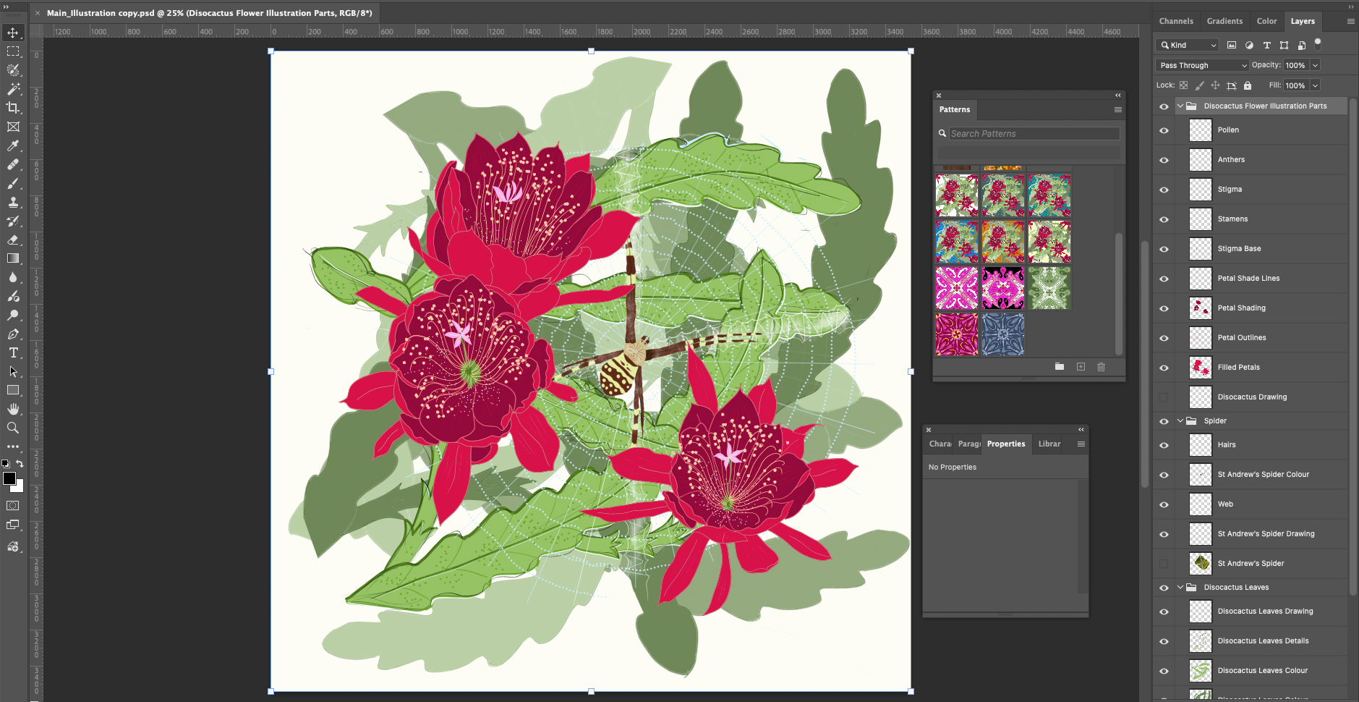Choose the Hand tool
The width and height of the screenshot is (1359, 702).
tap(13, 409)
